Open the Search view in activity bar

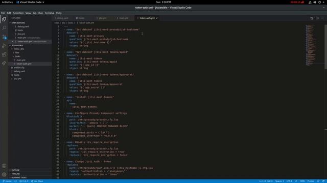4,28
